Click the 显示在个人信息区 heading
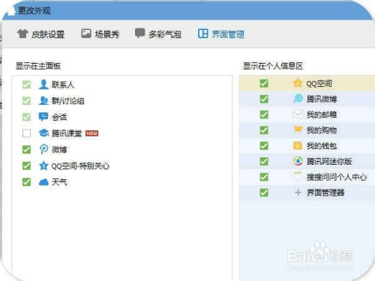Image resolution: width=375 pixels, height=281 pixels. coord(273,66)
